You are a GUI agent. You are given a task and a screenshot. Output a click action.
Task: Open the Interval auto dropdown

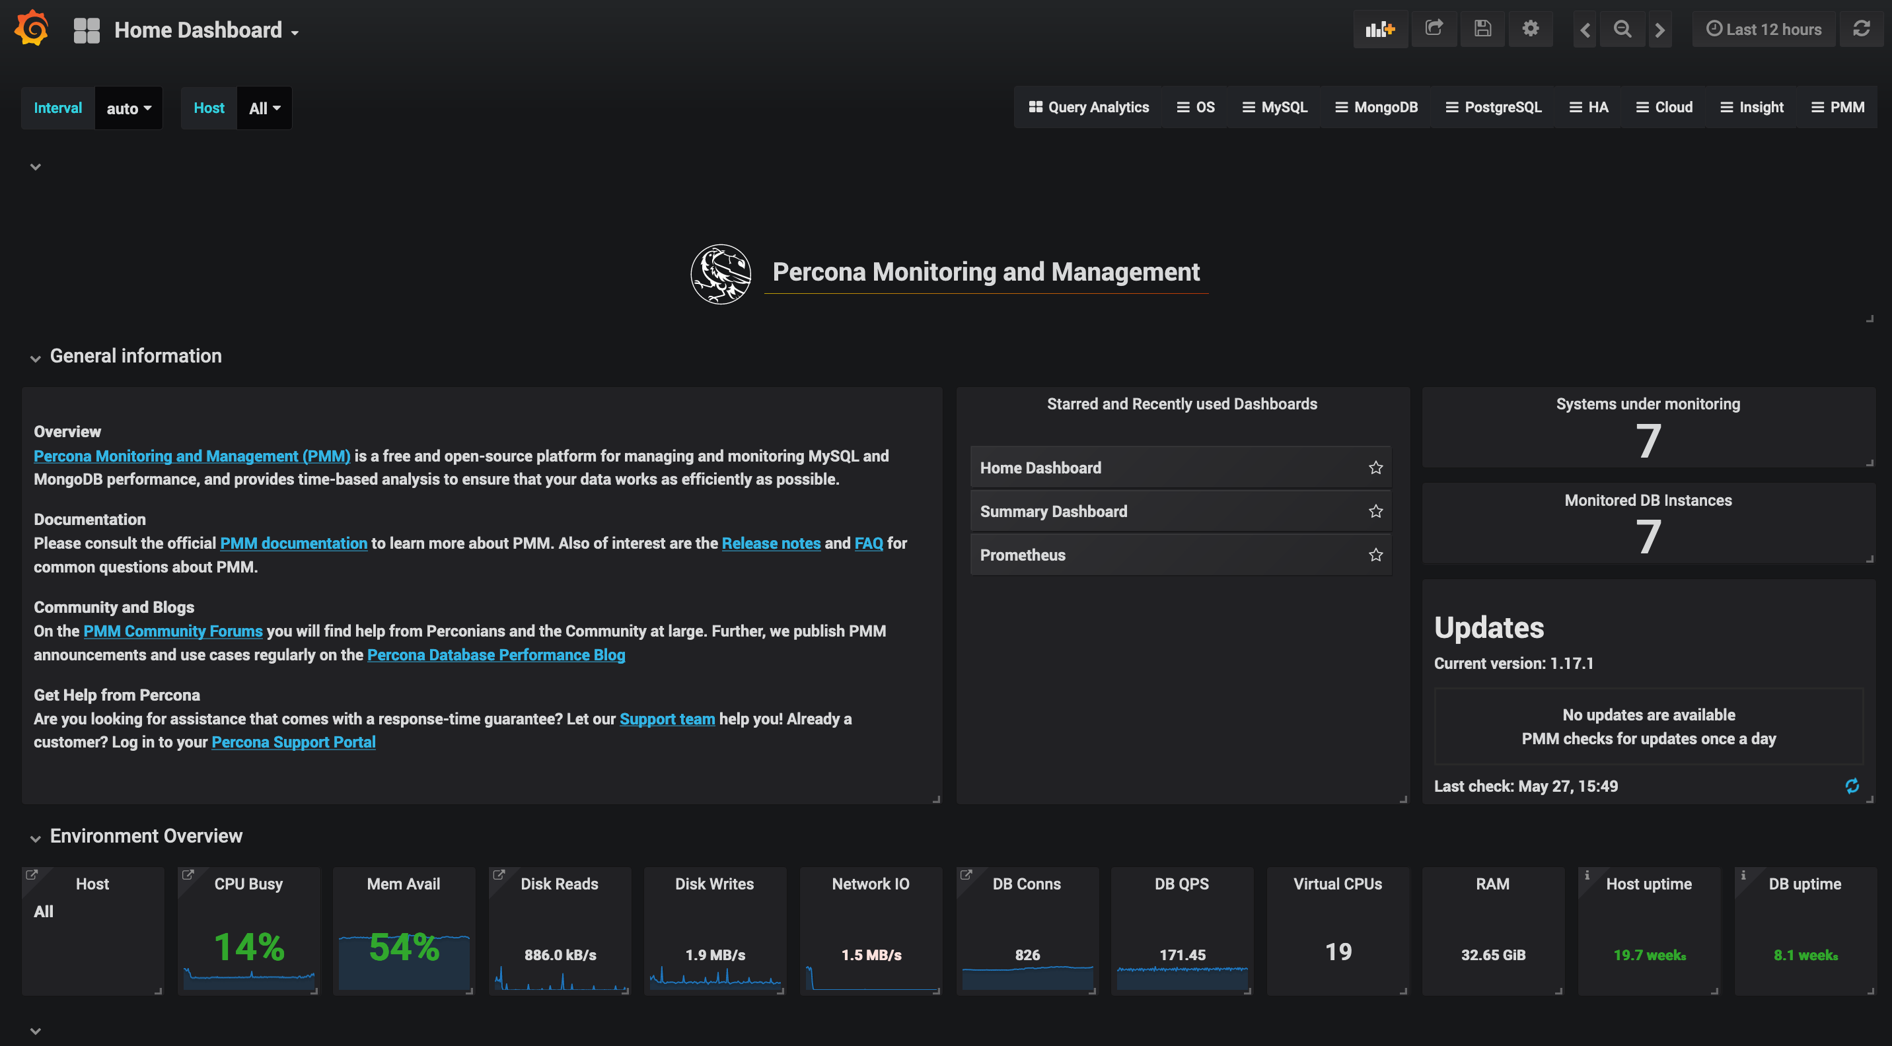coord(129,109)
